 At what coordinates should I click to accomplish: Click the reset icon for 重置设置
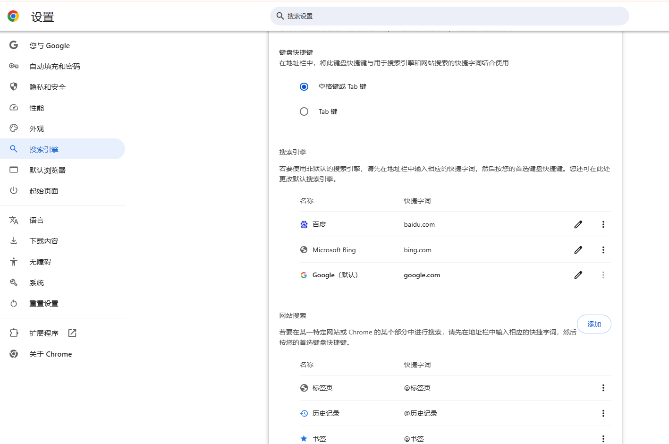(x=14, y=303)
